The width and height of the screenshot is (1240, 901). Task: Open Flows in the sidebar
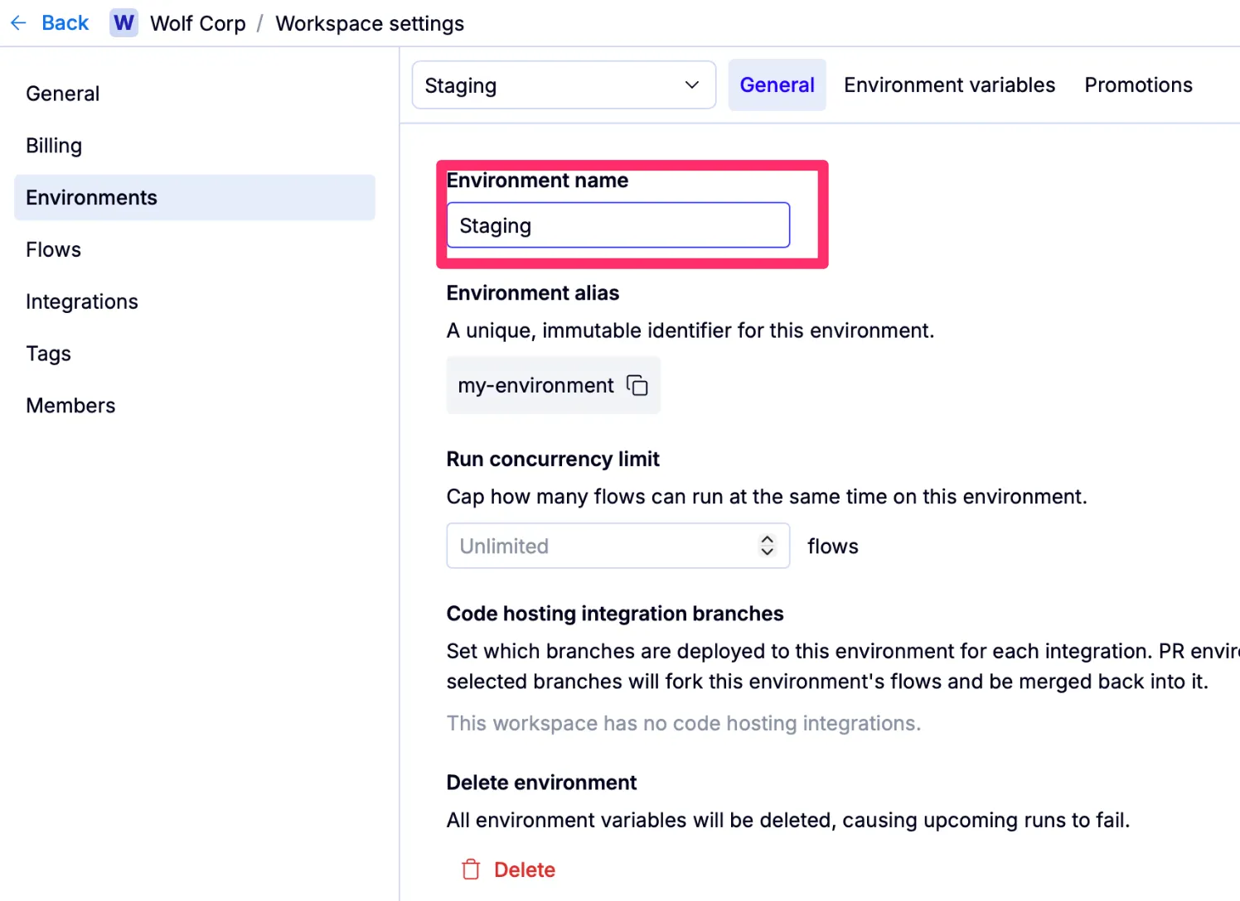[x=54, y=249]
